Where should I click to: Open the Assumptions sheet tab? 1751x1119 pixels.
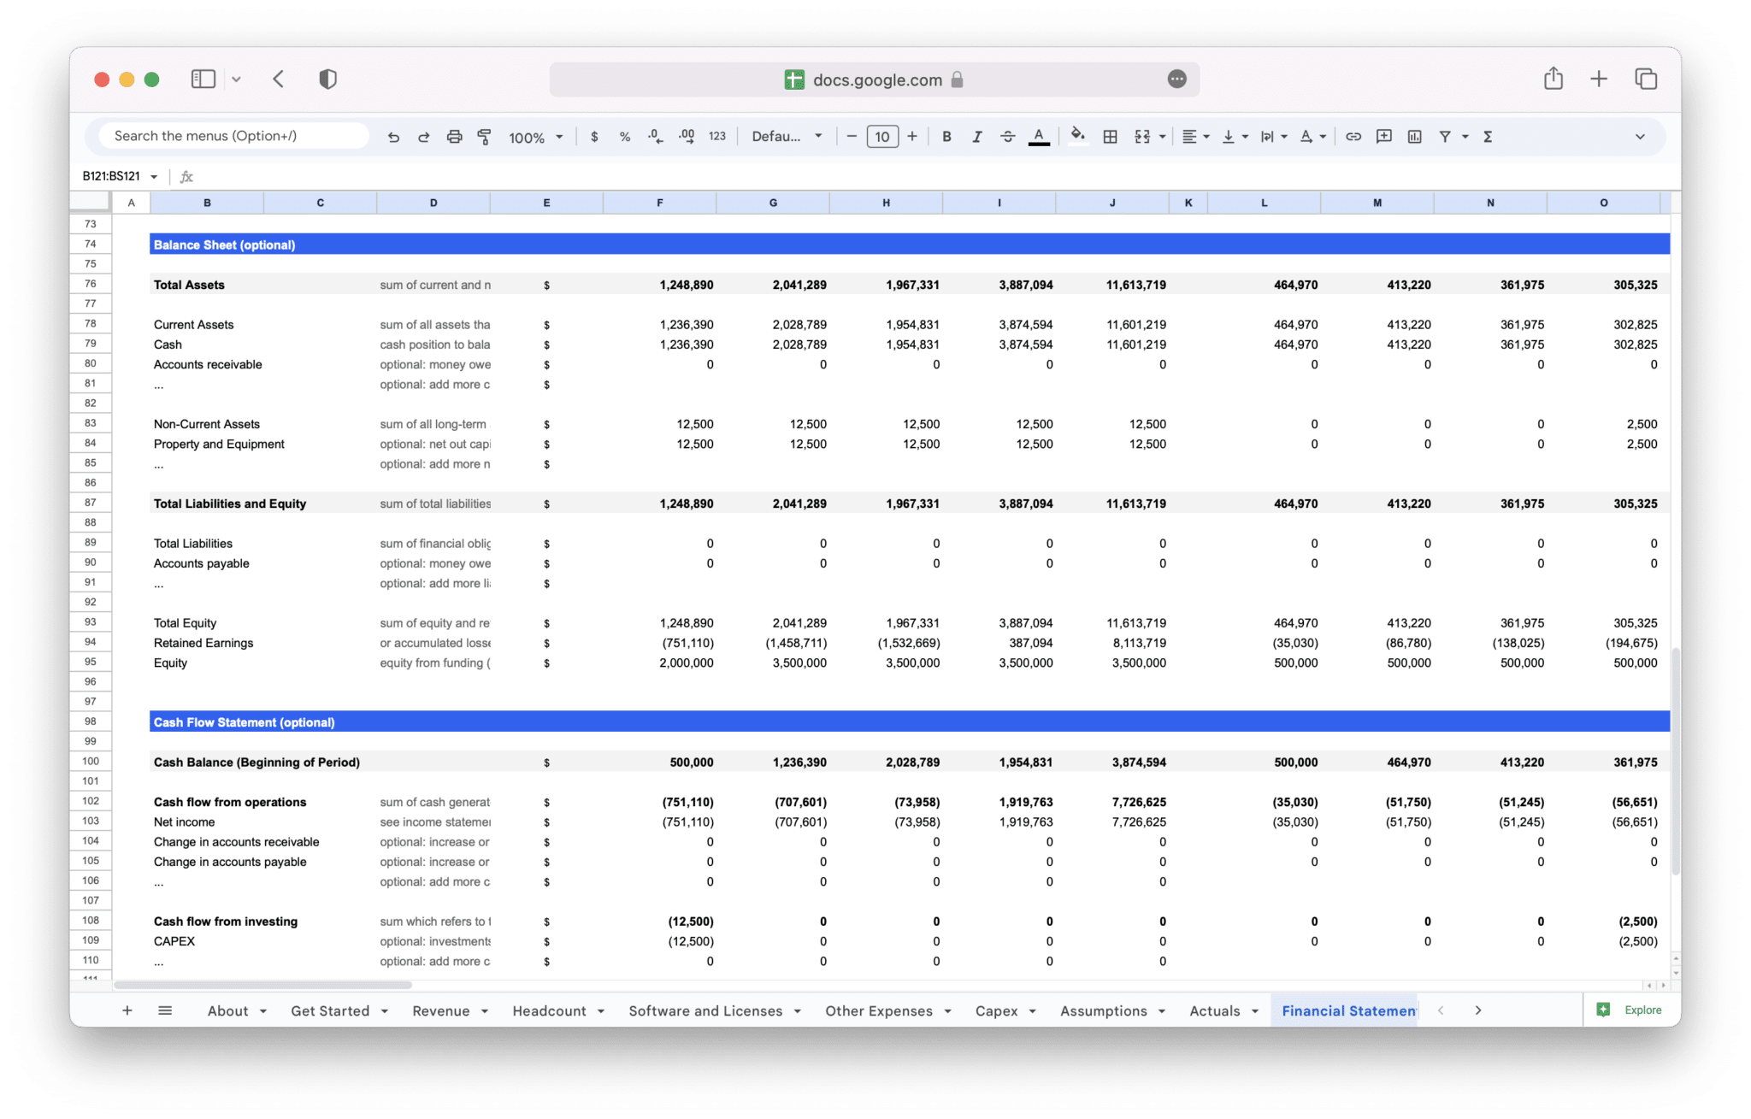tap(1103, 1010)
